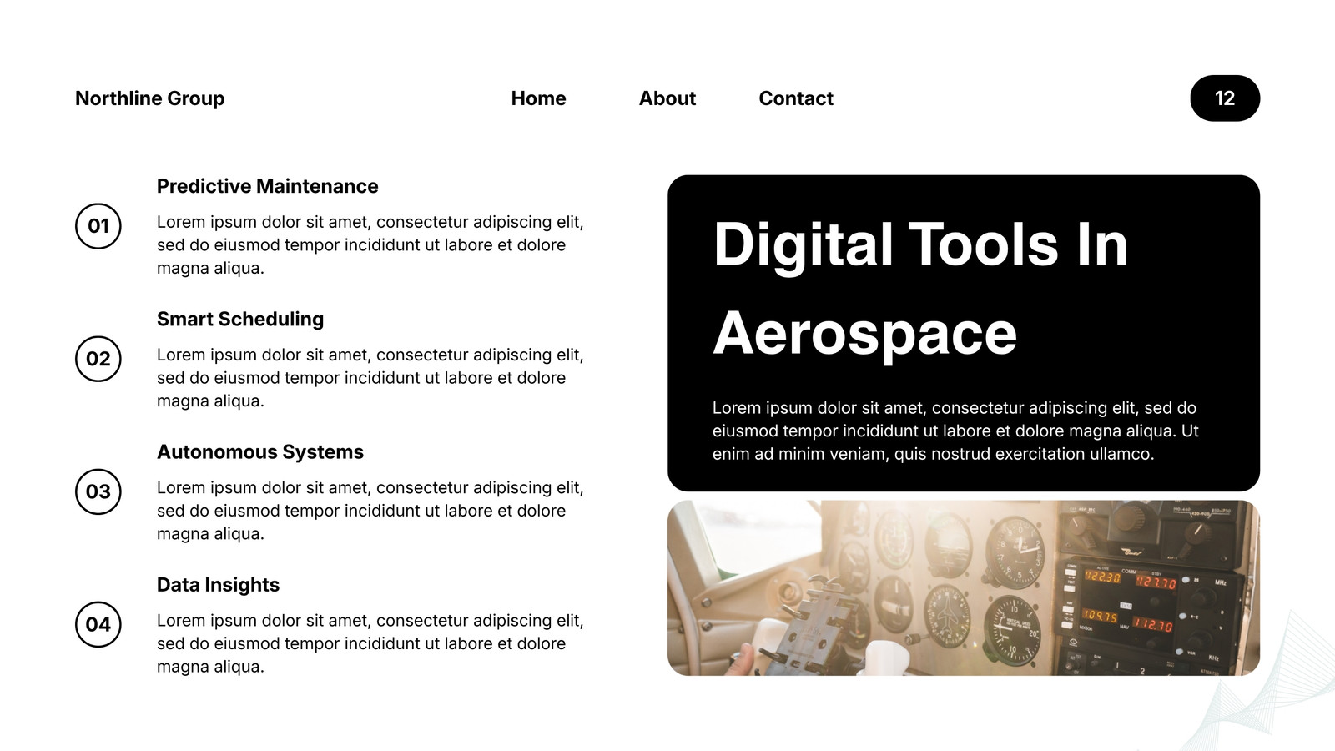
Task: Click the 01 numbered circle icon
Action: pos(98,226)
